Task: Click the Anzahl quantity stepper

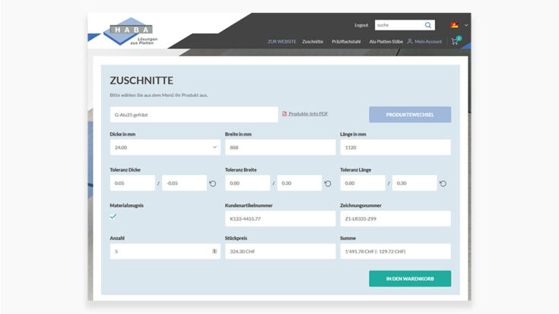Action: pos(214,251)
